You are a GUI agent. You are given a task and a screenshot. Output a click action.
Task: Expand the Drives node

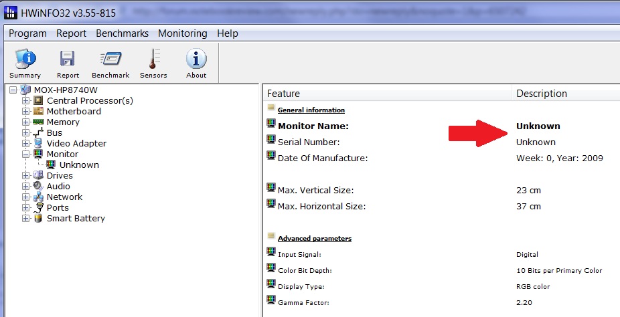coord(25,175)
